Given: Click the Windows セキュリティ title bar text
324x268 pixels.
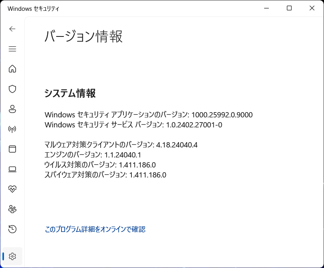Looking at the screenshot, I should point(34,9).
